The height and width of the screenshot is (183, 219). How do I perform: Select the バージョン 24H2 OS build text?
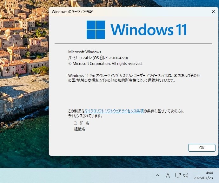(98, 58)
